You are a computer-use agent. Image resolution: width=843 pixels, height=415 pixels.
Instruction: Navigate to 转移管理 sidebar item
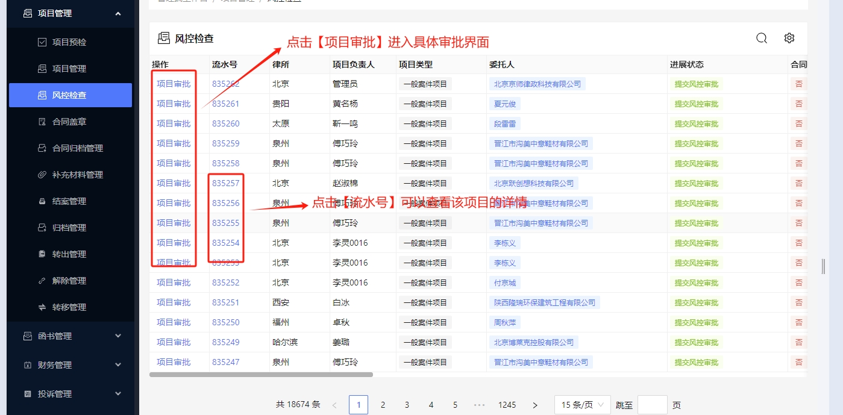(69, 307)
